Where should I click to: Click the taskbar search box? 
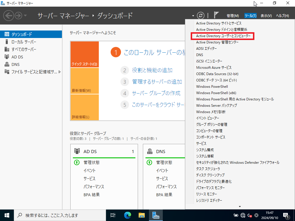click(60, 215)
